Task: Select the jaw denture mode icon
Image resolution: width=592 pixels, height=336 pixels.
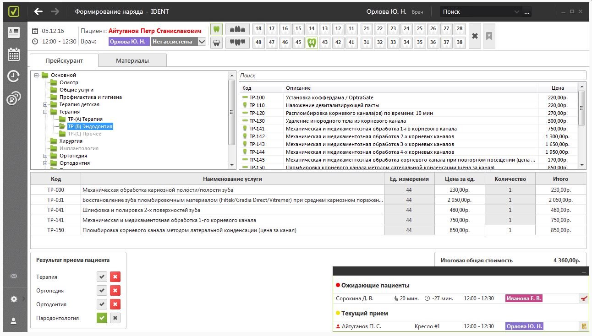Action: click(216, 43)
